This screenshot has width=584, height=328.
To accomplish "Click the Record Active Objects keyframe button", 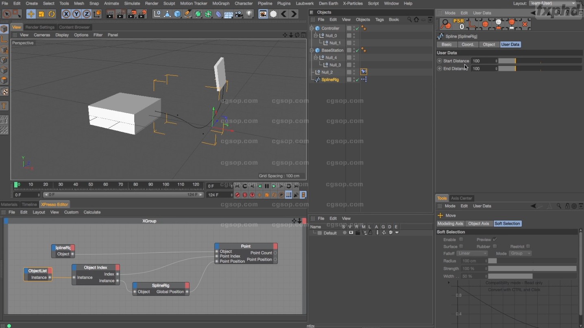I will coord(238,195).
